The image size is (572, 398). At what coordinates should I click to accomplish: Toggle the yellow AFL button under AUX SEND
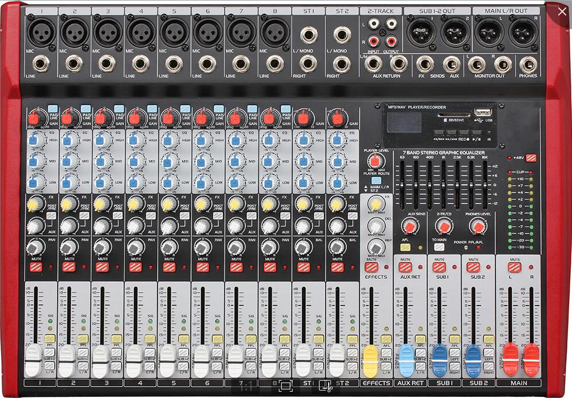pyautogui.click(x=406, y=247)
